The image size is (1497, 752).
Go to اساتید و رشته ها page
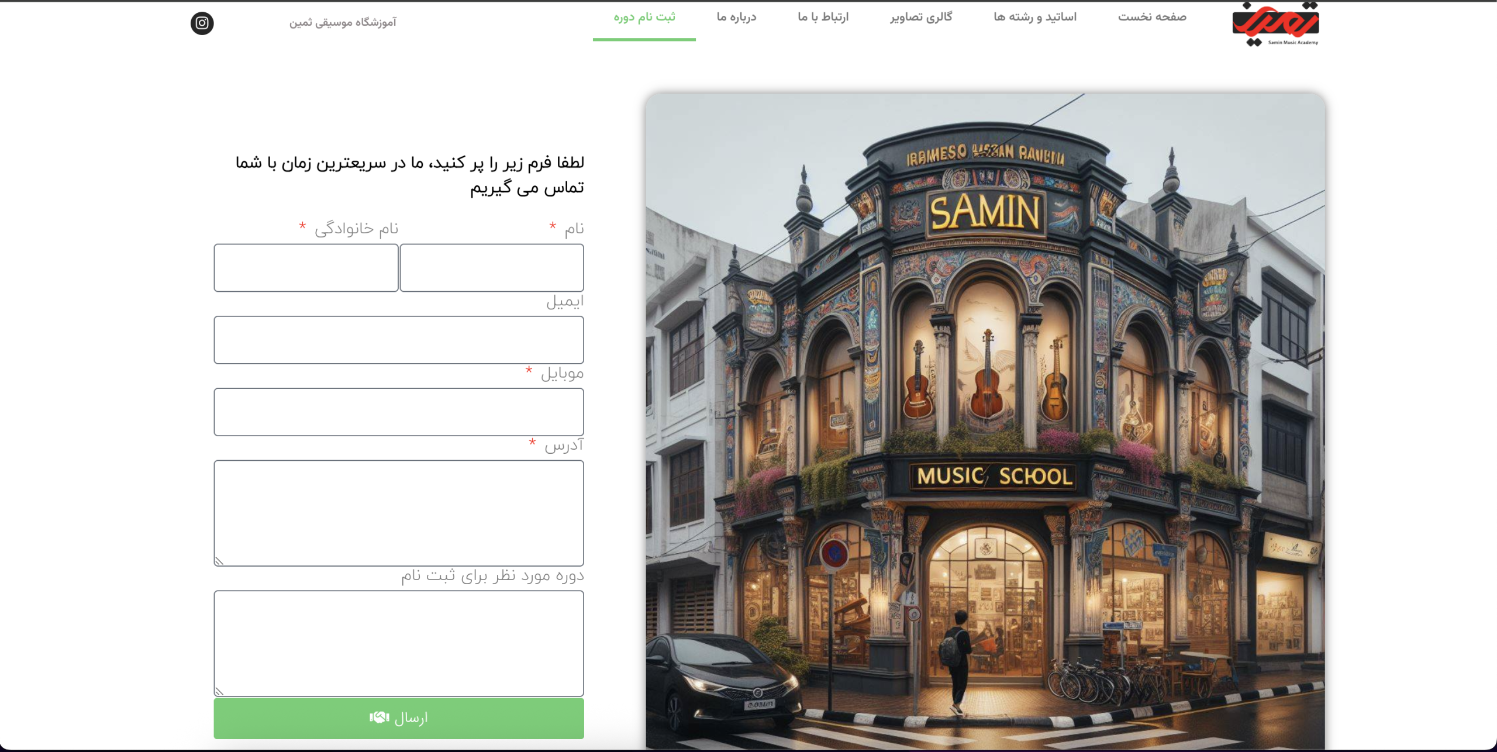pyautogui.click(x=1034, y=18)
